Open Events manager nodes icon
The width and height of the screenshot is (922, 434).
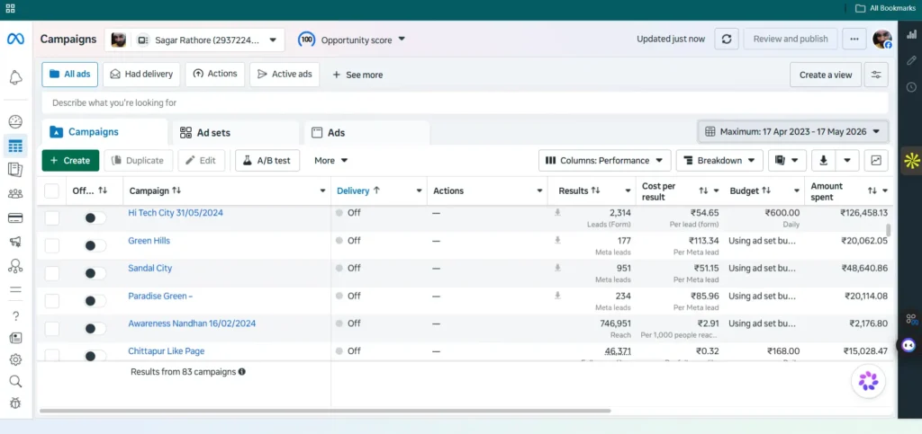click(15, 266)
